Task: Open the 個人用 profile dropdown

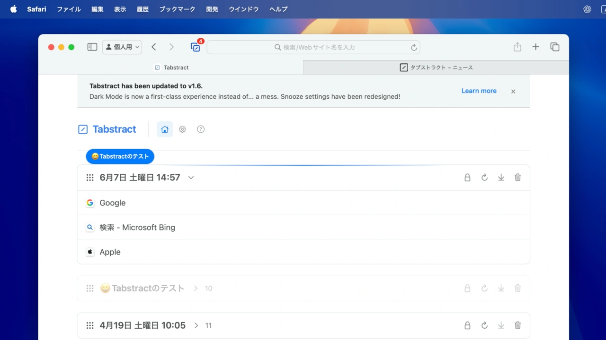Action: (x=122, y=47)
